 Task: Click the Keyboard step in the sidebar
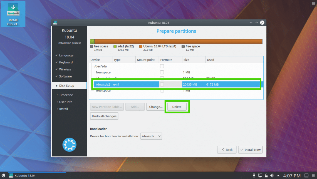[x=66, y=63]
